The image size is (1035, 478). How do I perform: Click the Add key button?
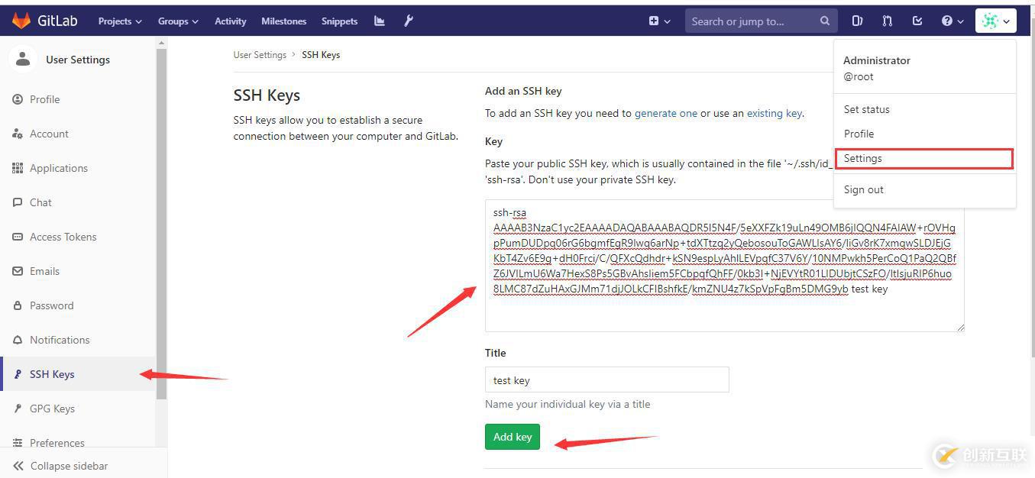pyautogui.click(x=513, y=437)
